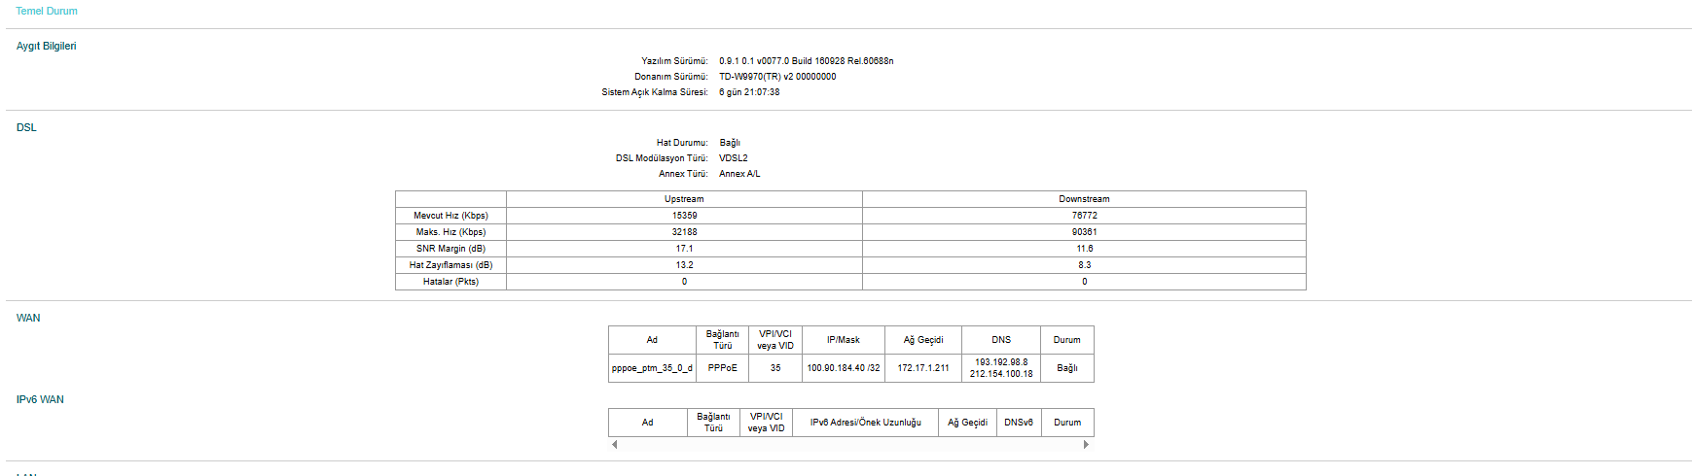Screen dimensions: 1692x476
Task: Click the 'IP/Mask' column header
Action: tap(844, 340)
